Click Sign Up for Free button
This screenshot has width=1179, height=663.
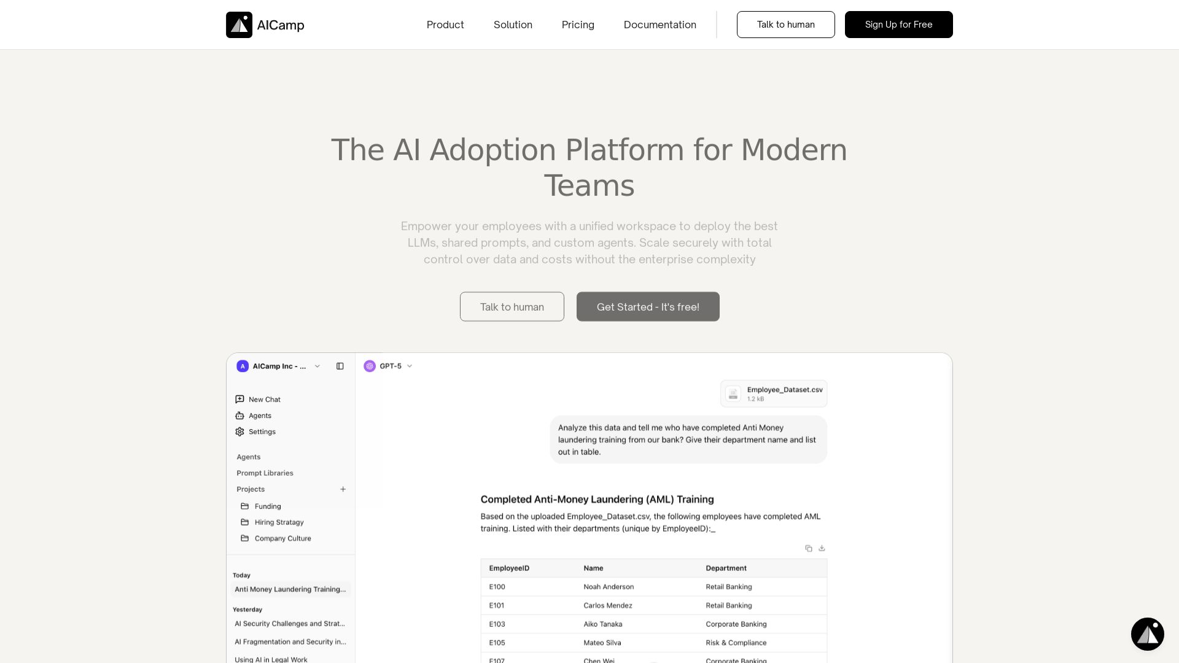point(899,25)
